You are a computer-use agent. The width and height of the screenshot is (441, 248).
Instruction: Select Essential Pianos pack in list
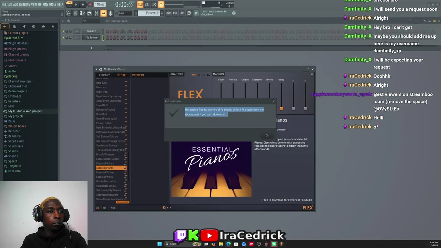click(111, 168)
